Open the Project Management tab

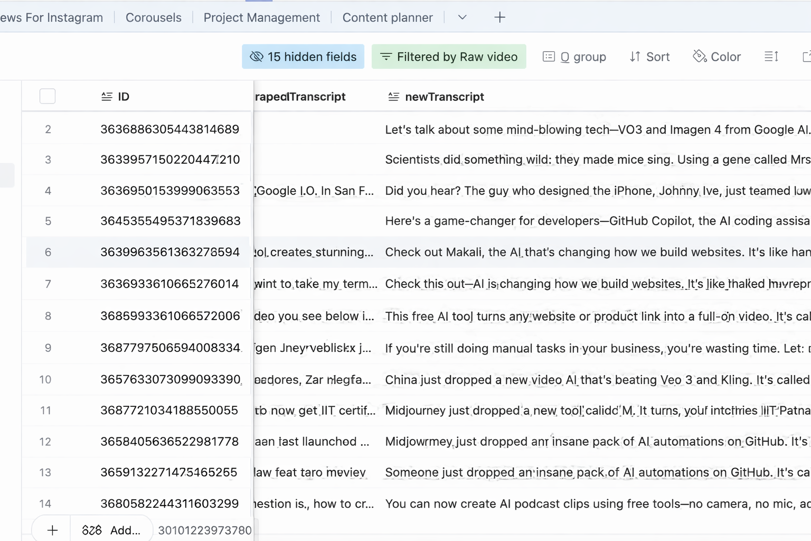[261, 17]
